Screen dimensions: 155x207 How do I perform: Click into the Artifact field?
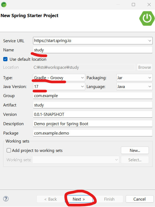point(93,105)
